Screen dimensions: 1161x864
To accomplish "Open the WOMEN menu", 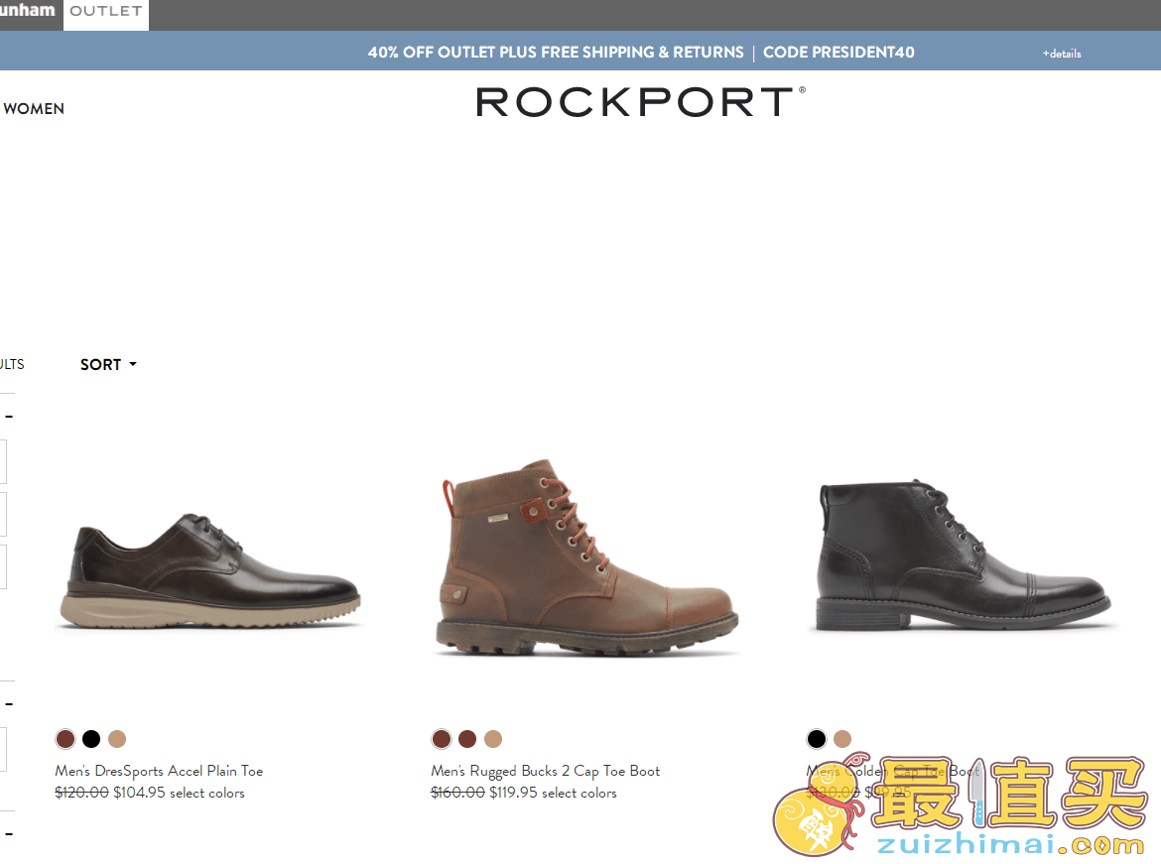I will point(34,109).
